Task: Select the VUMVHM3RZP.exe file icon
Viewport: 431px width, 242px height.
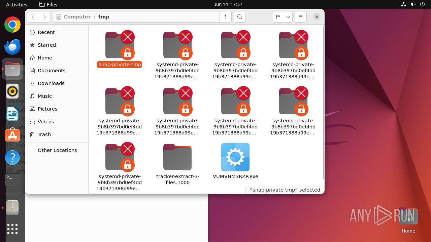Action: click(235, 157)
